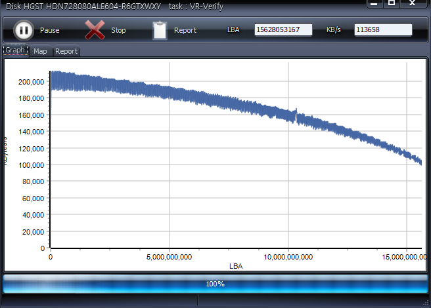Click the Pause text label

pos(49,31)
